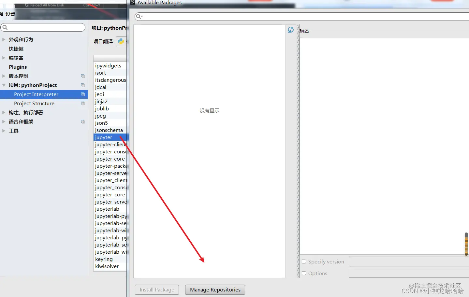This screenshot has height=297, width=469.
Task: Select the kiwisolver package row
Action: [x=110, y=266]
